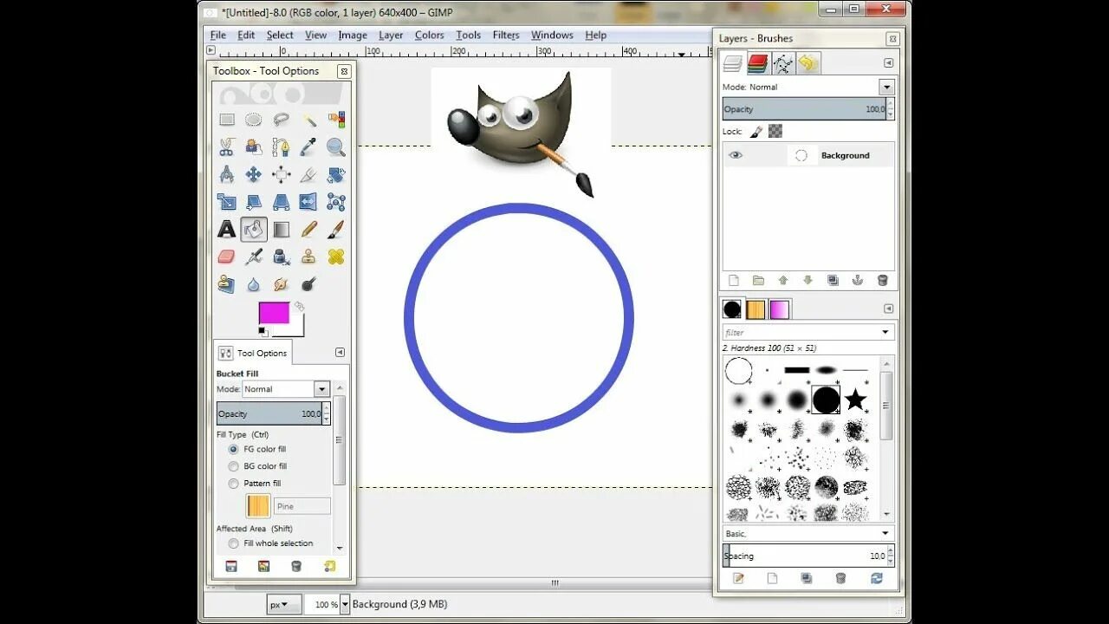Switch to the Channels tab
This screenshot has width=1109, height=624.
[758, 63]
